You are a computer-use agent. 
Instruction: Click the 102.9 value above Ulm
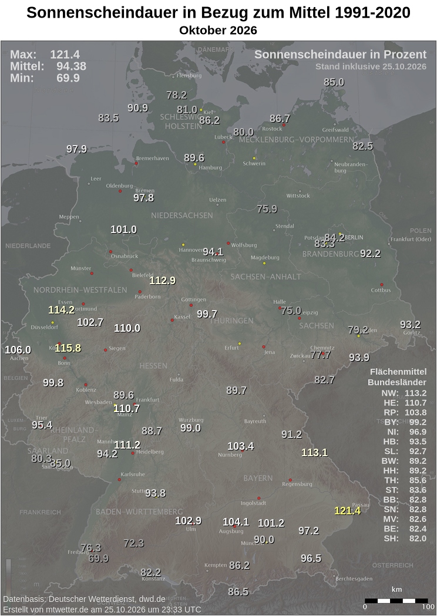tap(188, 520)
